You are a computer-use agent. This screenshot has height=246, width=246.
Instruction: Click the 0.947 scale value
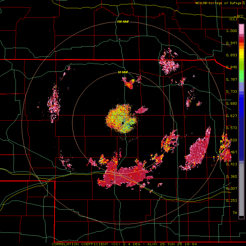click(x=232, y=43)
